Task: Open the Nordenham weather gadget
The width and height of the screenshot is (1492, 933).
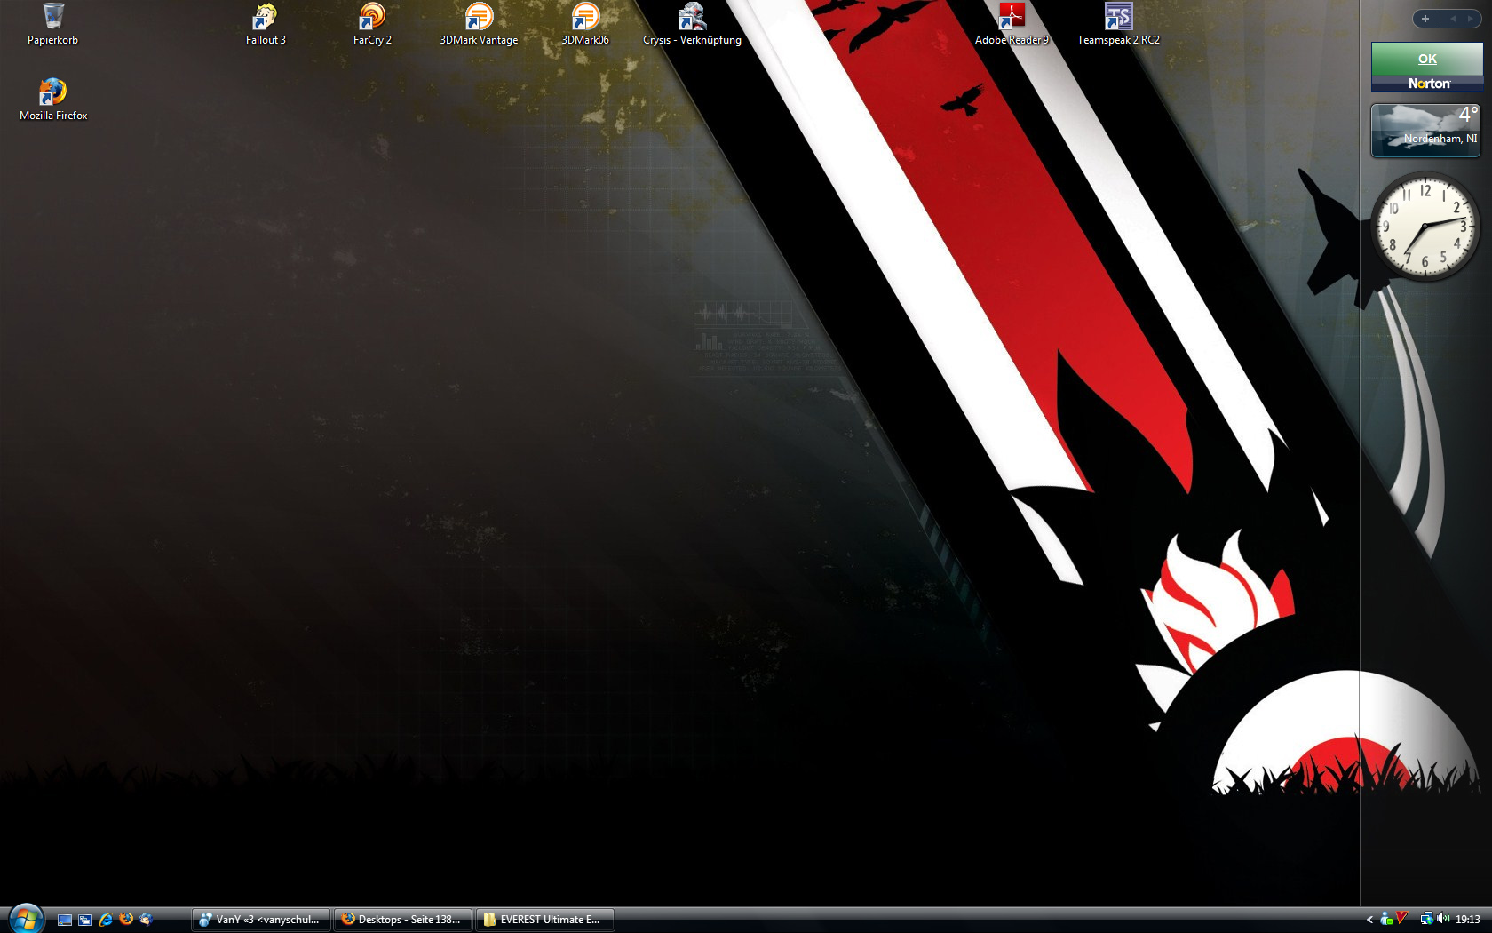Action: tap(1425, 130)
